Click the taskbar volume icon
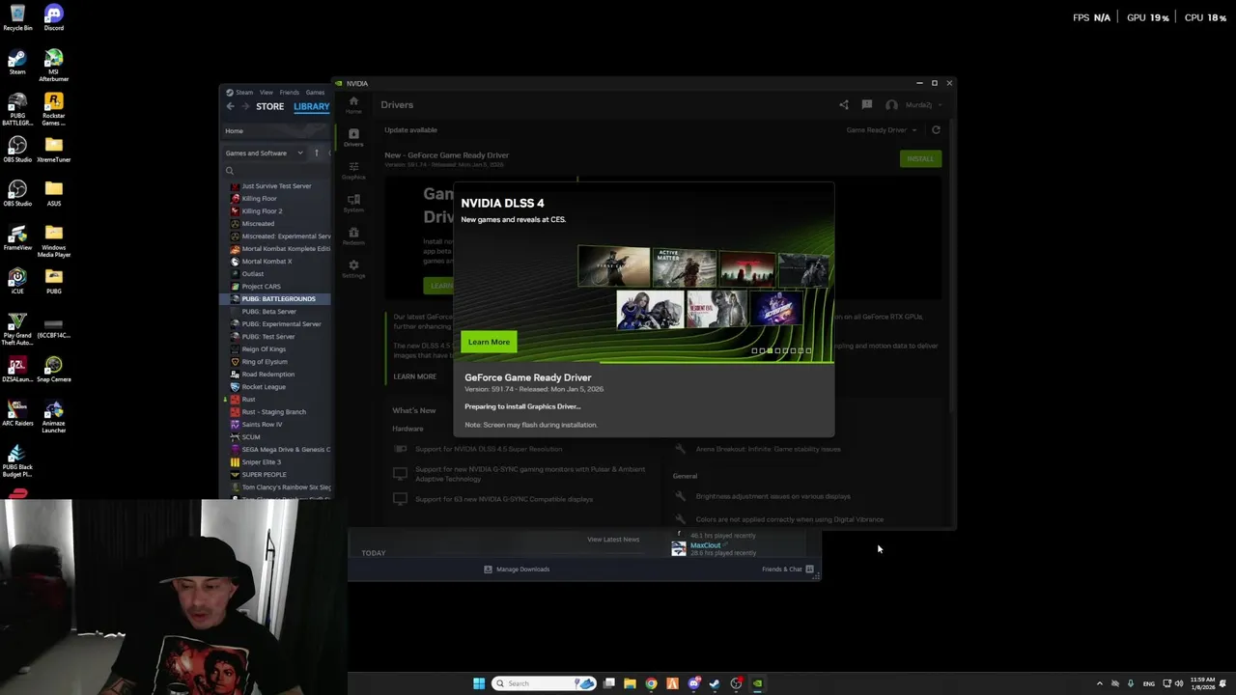 pyautogui.click(x=1179, y=683)
